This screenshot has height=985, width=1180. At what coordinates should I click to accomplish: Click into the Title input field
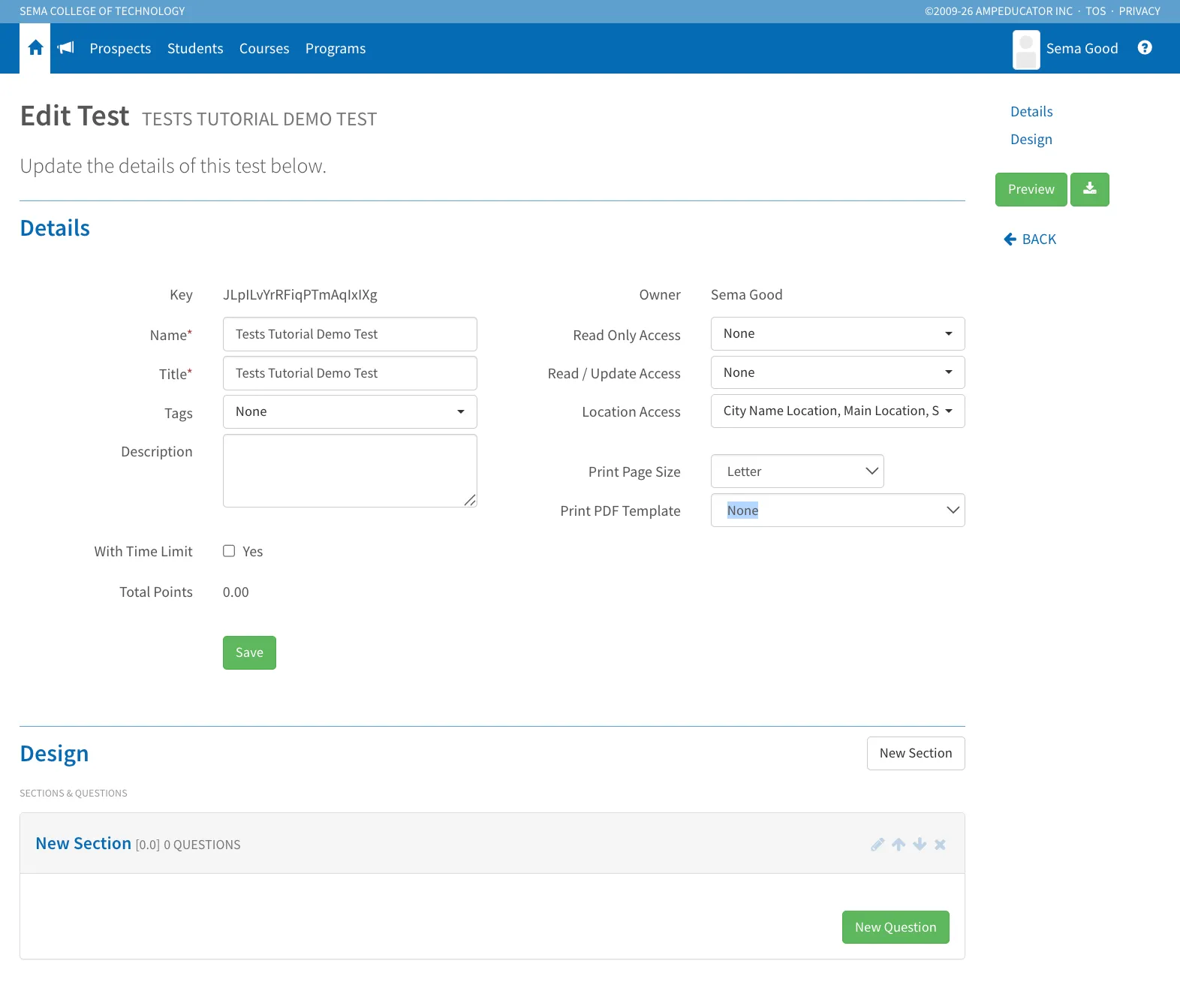(350, 373)
